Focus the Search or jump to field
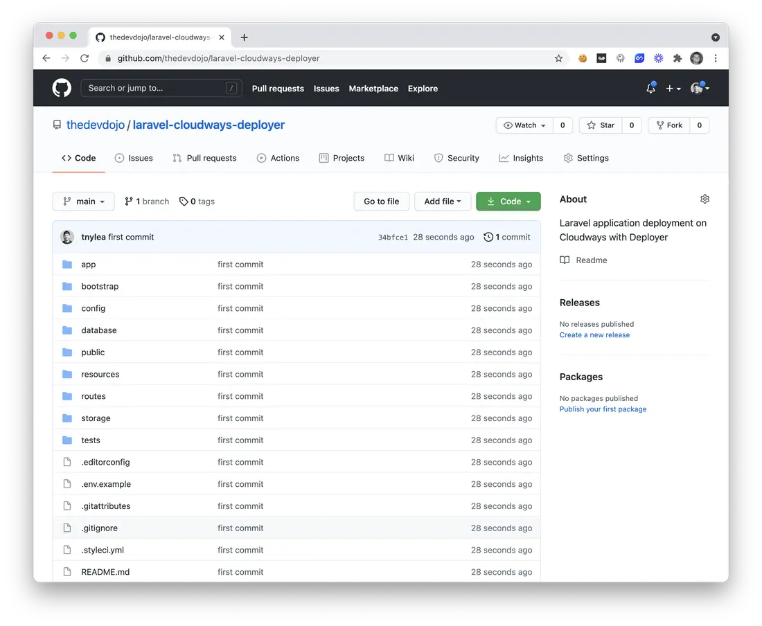Viewport: 762px width, 626px height. click(x=161, y=88)
